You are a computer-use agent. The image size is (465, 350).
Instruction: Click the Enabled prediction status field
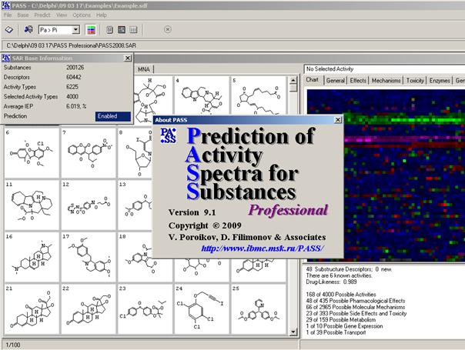112,116
